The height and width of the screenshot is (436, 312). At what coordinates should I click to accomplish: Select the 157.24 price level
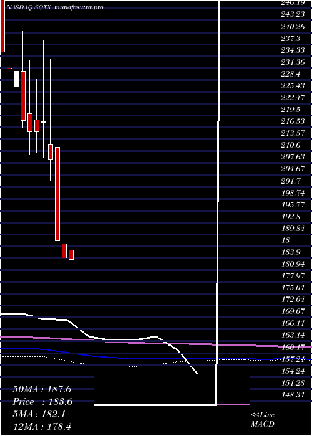point(293,359)
